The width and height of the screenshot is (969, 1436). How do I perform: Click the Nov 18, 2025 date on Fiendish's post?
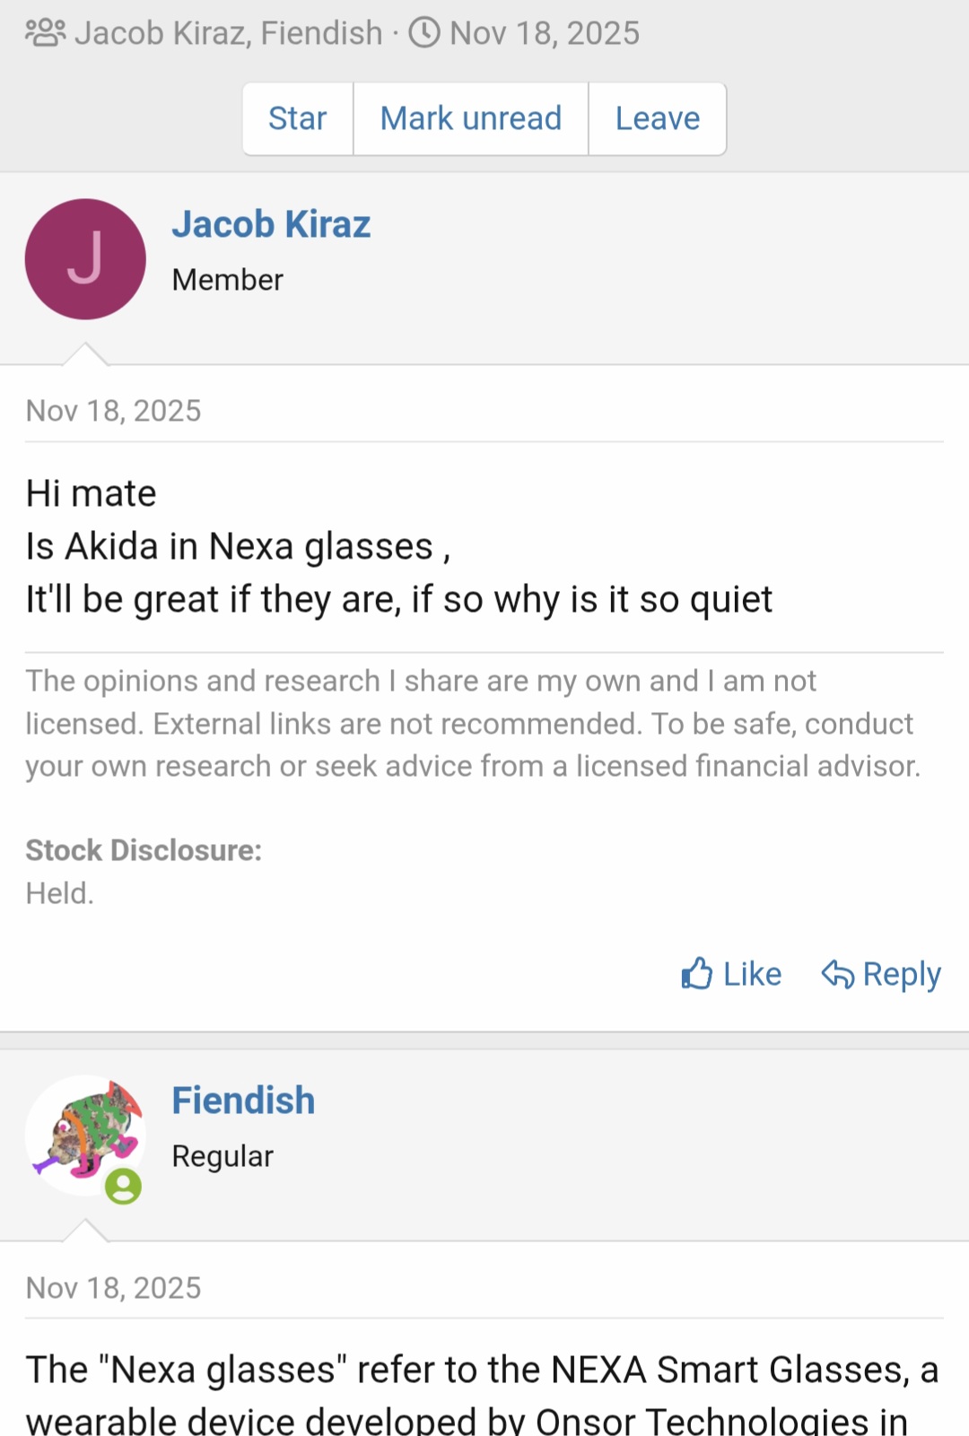pyautogui.click(x=114, y=1288)
